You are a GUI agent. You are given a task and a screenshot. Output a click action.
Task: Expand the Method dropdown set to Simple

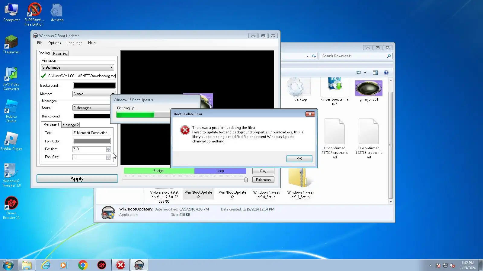pos(94,94)
